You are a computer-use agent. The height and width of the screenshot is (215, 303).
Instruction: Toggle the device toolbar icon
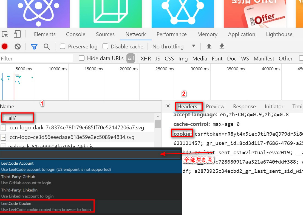pyautogui.click(x=17, y=34)
